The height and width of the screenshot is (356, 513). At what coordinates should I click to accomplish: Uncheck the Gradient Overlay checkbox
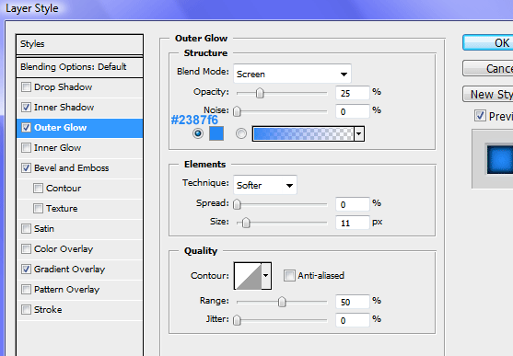click(x=26, y=269)
